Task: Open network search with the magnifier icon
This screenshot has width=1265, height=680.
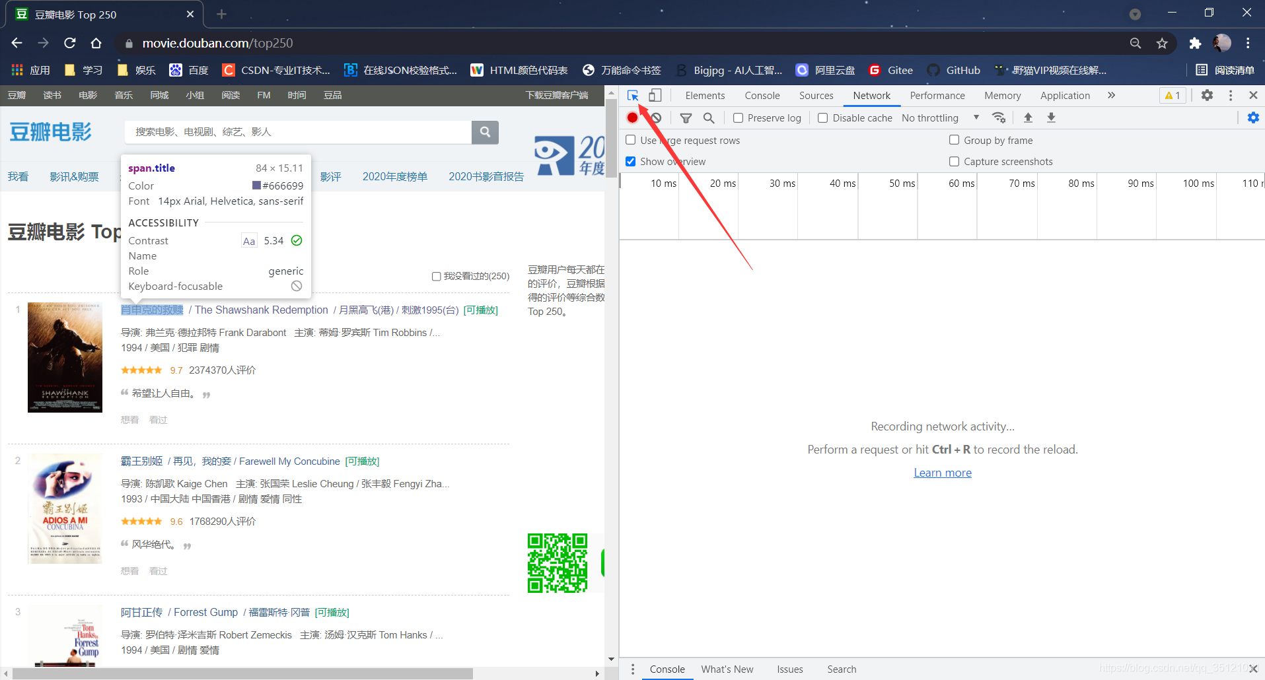Action: tap(709, 118)
